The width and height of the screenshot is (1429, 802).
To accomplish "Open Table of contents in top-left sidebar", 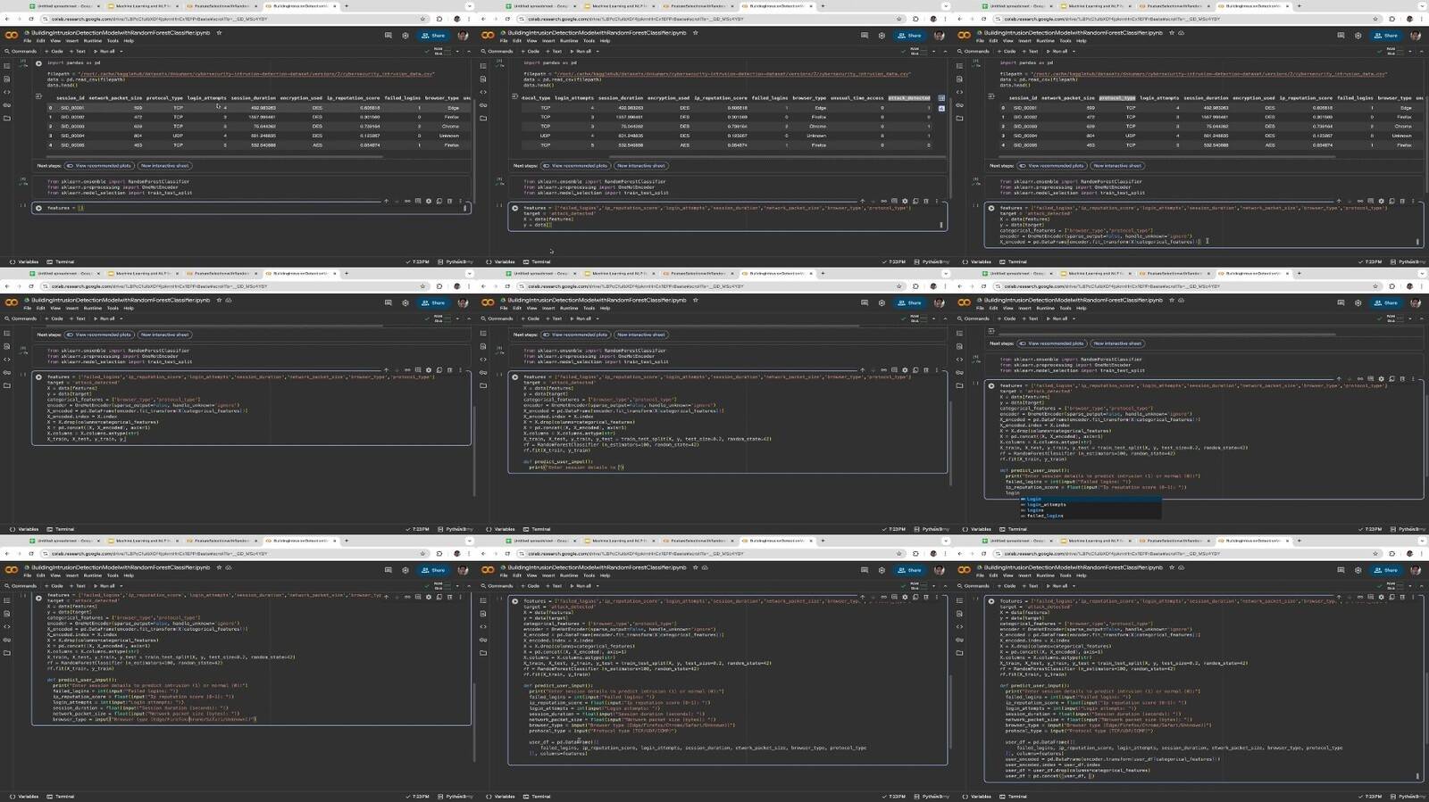I will [7, 65].
